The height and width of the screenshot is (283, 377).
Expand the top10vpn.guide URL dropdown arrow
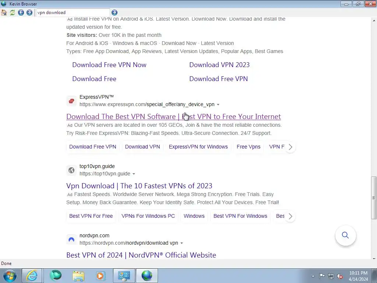(x=134, y=174)
